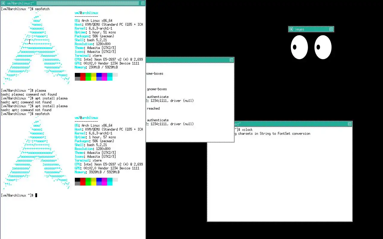This screenshot has height=239, width=383.
Task: Click the 'Memory: 3928MiB / 5929MiB' line
Action: click(x=97, y=172)
